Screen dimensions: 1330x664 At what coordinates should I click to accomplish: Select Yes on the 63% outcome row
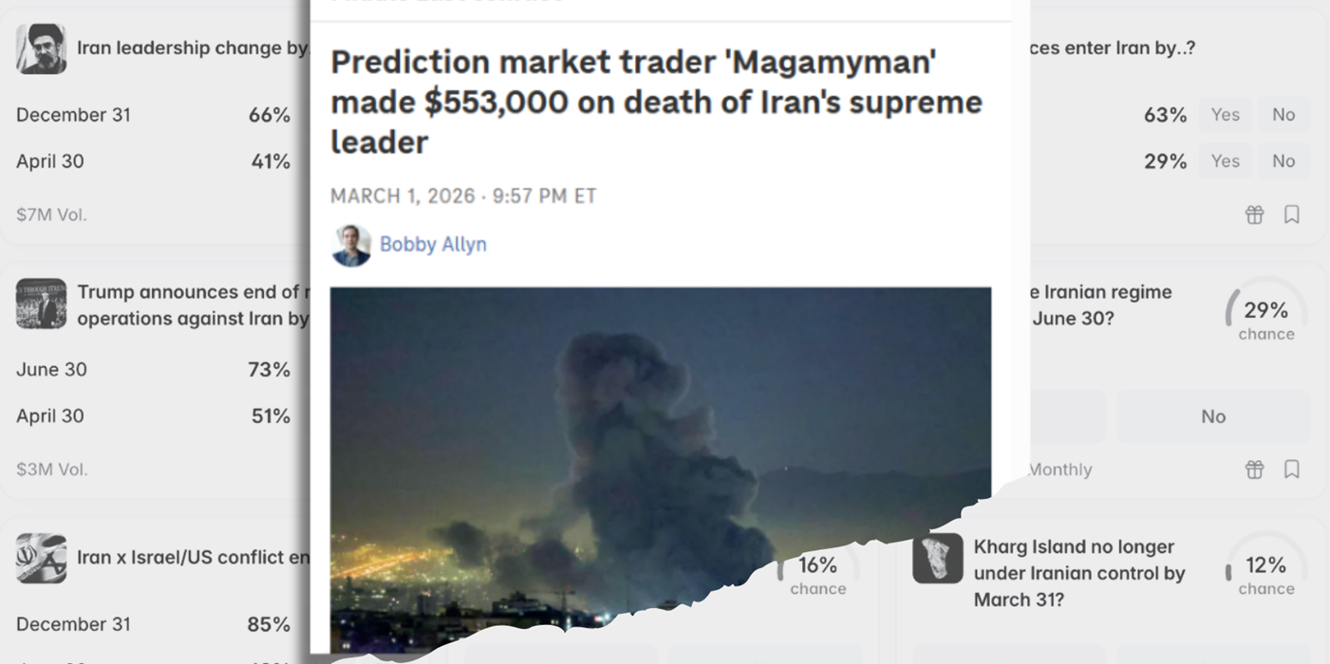pos(1225,115)
